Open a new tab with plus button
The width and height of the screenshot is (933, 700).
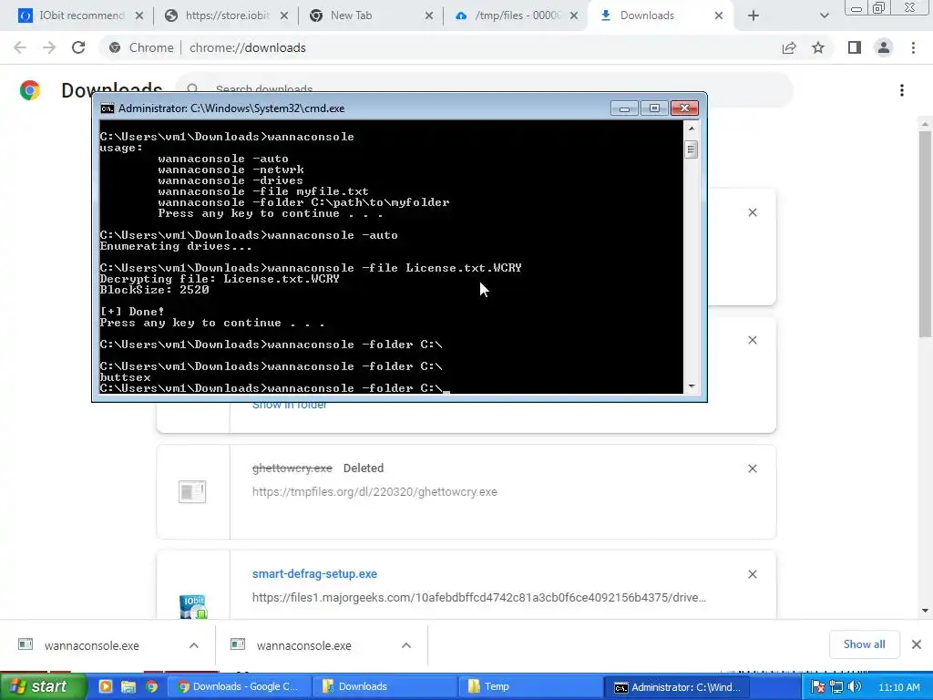(x=754, y=15)
